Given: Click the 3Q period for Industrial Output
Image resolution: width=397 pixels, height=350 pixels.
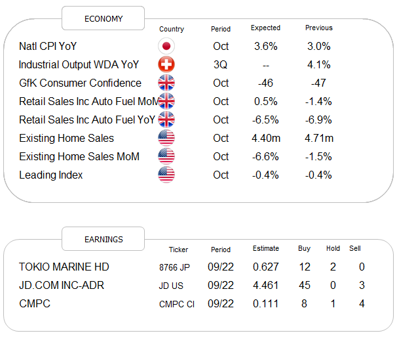Looking at the screenshot, I should (x=220, y=65).
